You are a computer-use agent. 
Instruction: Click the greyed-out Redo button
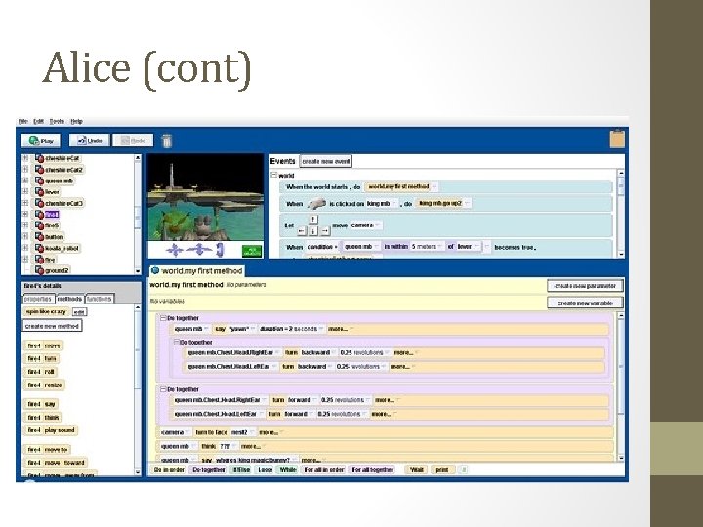(x=133, y=141)
